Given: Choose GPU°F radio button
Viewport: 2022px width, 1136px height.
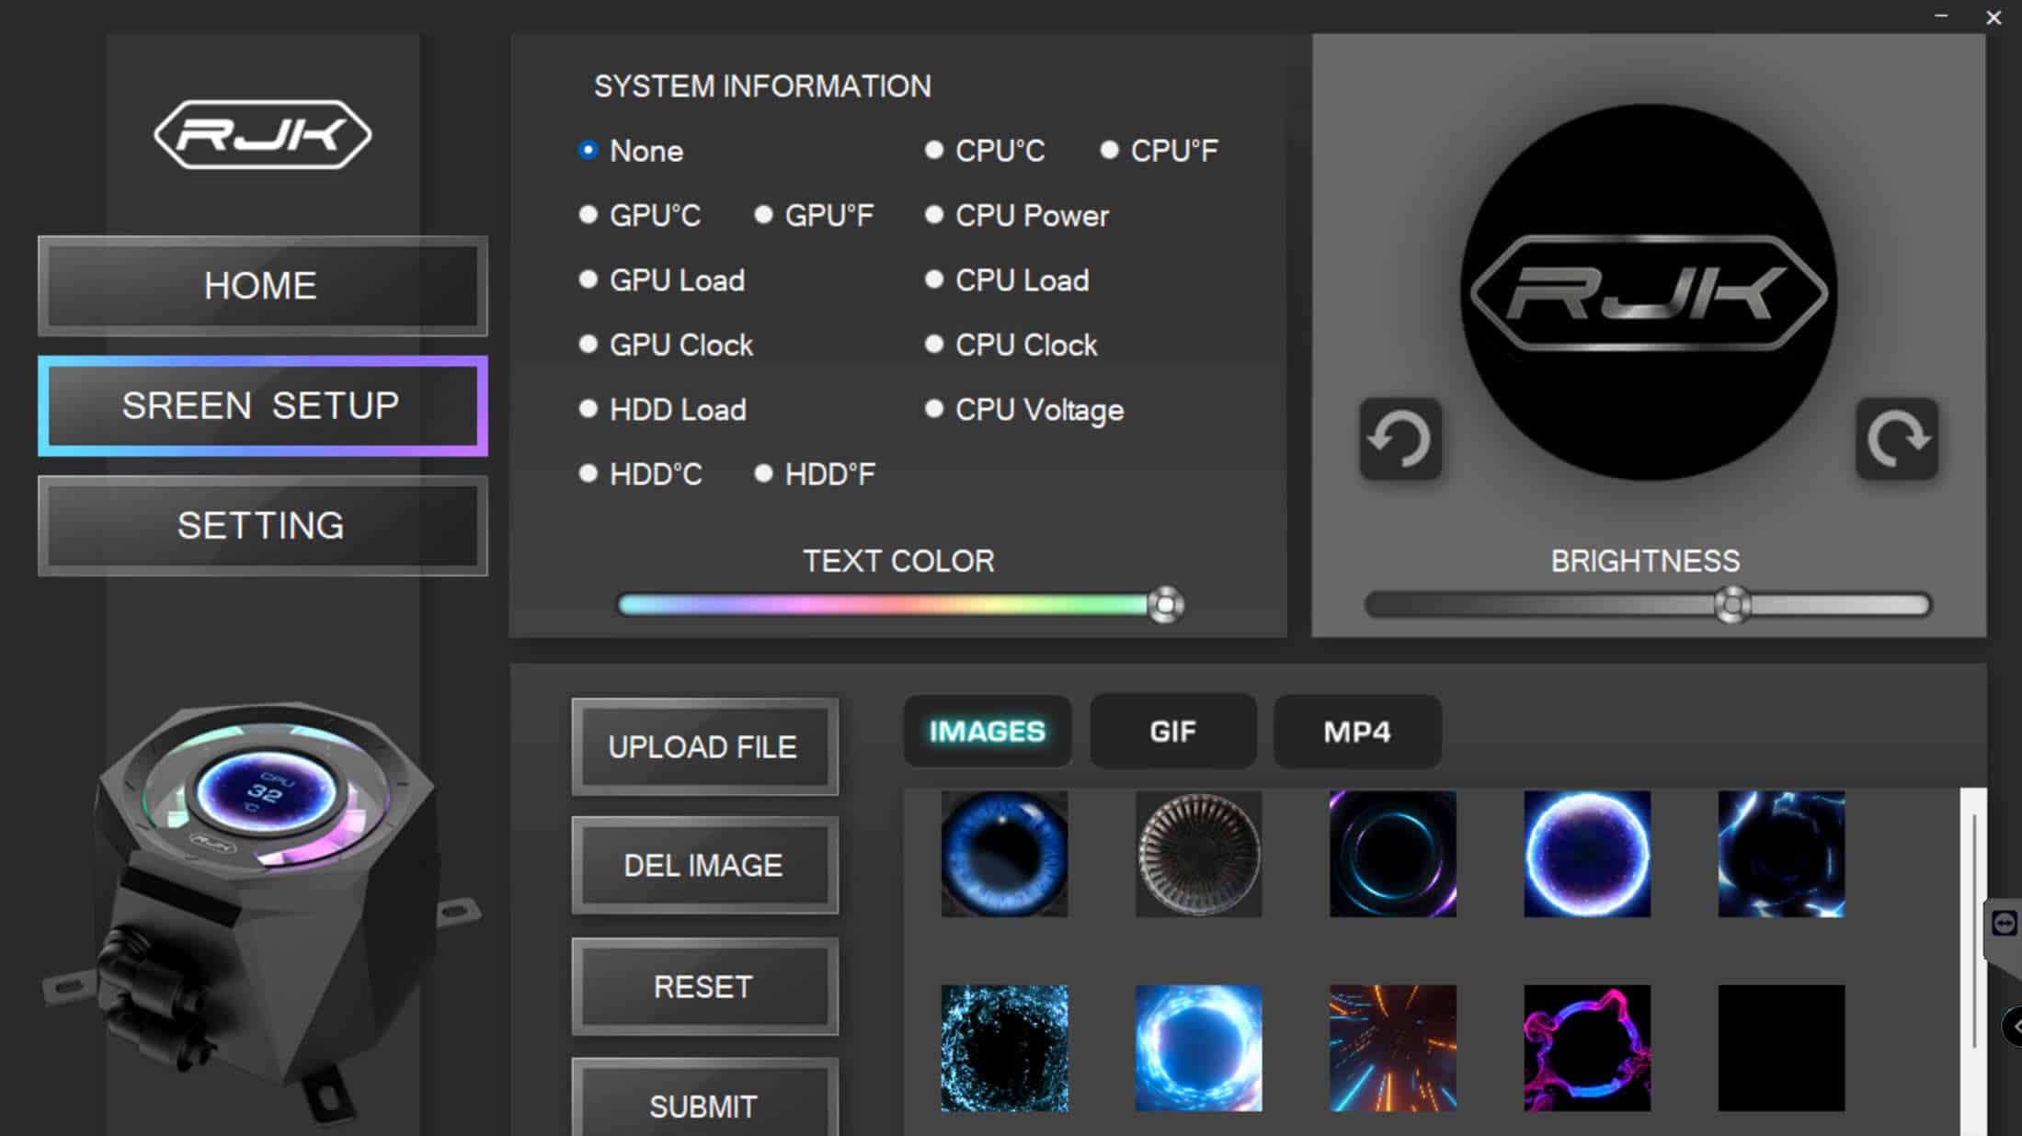Looking at the screenshot, I should [763, 215].
